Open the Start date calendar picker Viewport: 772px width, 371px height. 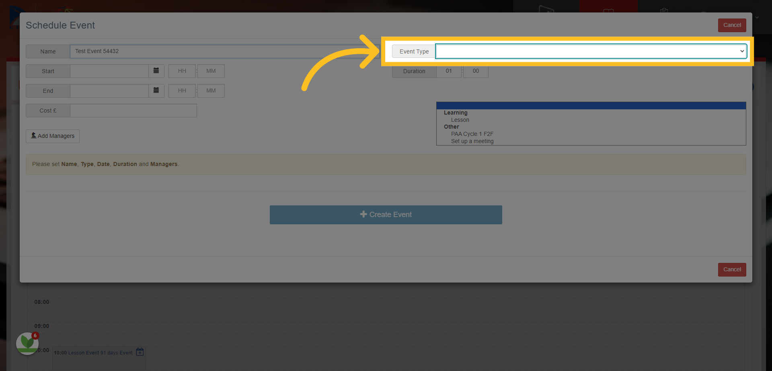[x=156, y=71]
